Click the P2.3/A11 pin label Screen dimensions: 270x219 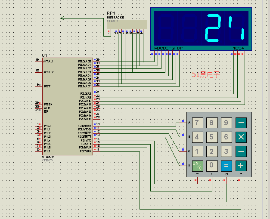85,104
